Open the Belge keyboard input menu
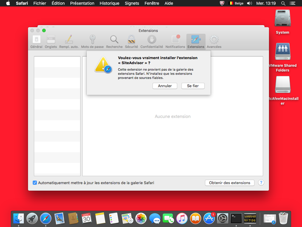 [236, 3]
